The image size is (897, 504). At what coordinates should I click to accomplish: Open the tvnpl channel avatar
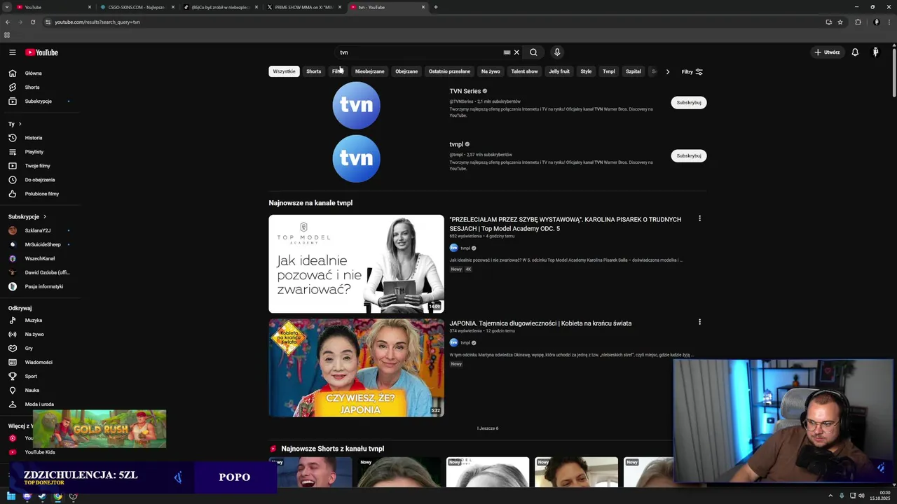click(x=356, y=158)
